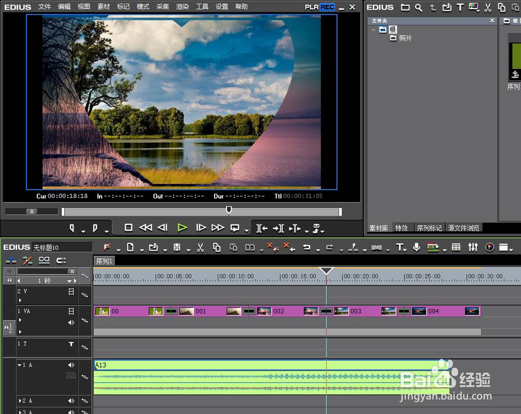Toggle video visibility on the 2 V track

point(71,292)
